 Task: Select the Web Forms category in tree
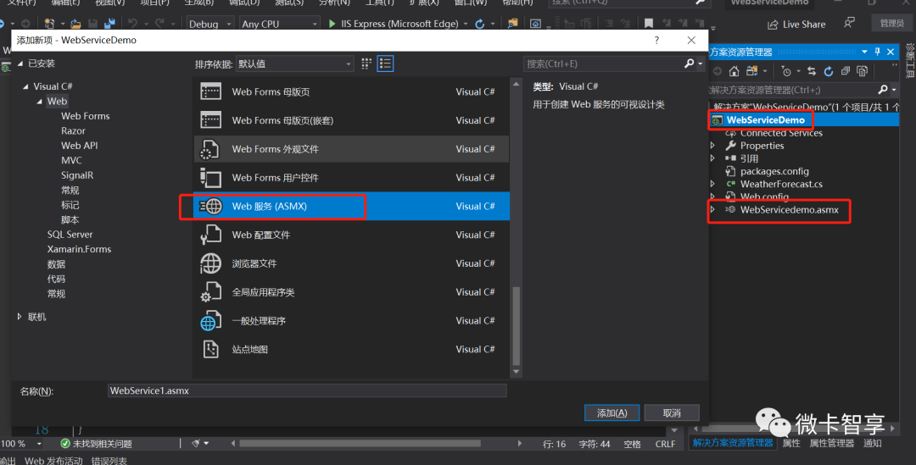pyautogui.click(x=86, y=116)
